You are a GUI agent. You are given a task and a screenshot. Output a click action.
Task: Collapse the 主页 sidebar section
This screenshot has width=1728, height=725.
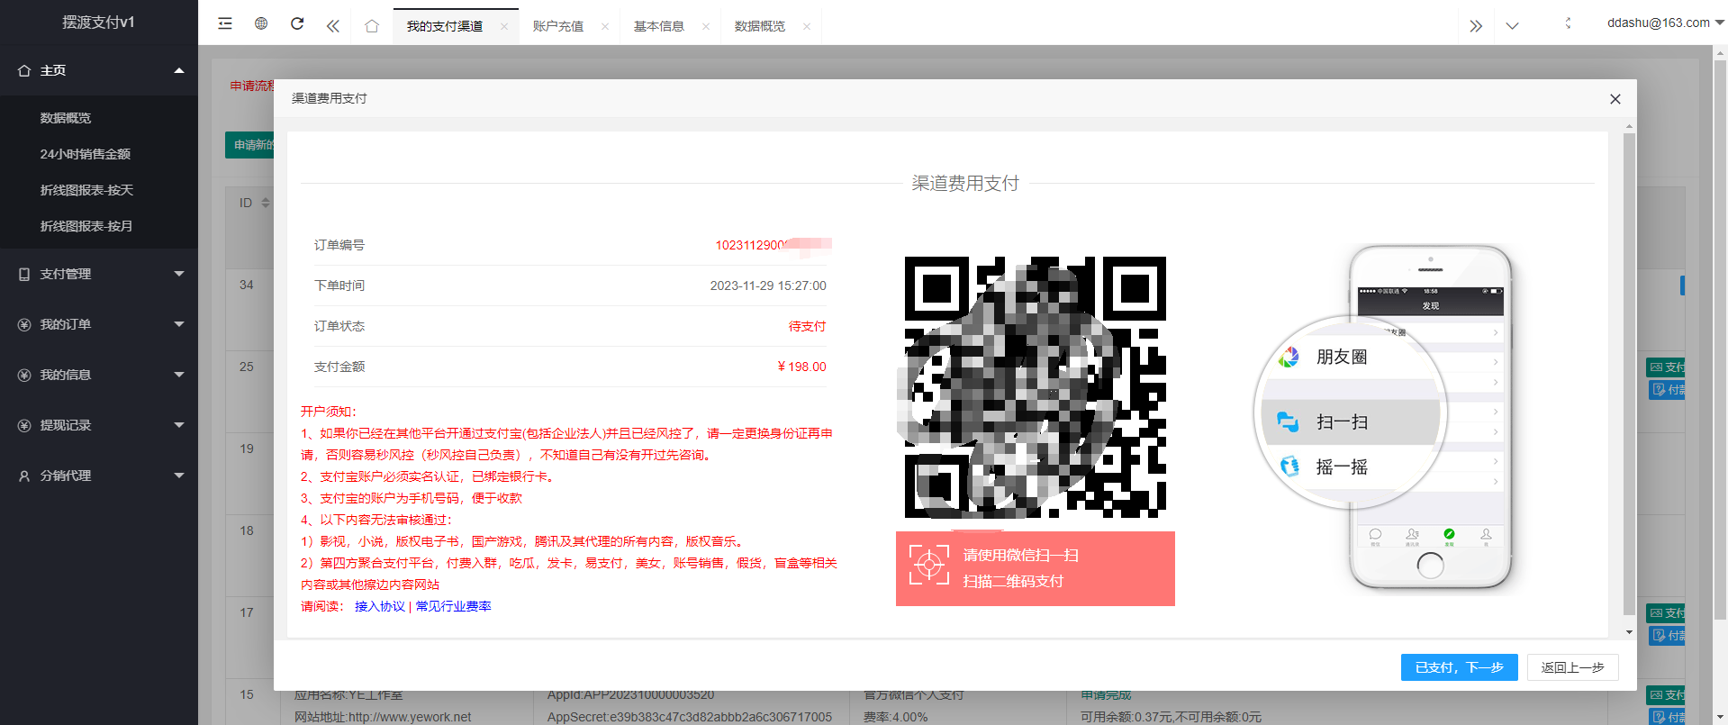point(99,70)
